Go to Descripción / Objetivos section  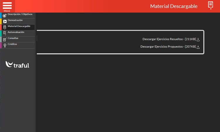point(20,14)
